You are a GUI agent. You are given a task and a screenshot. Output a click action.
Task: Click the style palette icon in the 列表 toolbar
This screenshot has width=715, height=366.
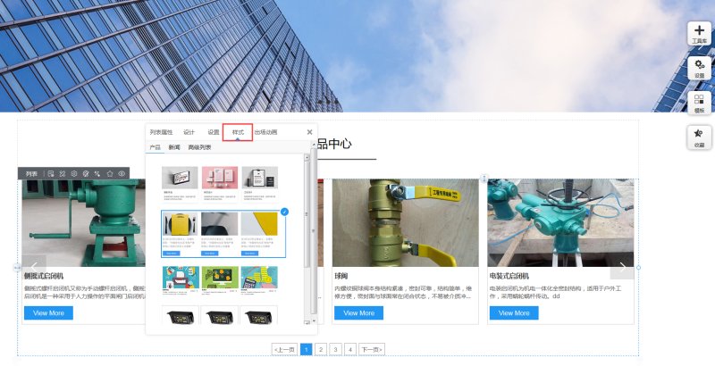point(86,173)
